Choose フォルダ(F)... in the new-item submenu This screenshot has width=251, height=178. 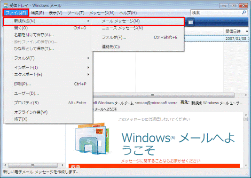click(138, 38)
